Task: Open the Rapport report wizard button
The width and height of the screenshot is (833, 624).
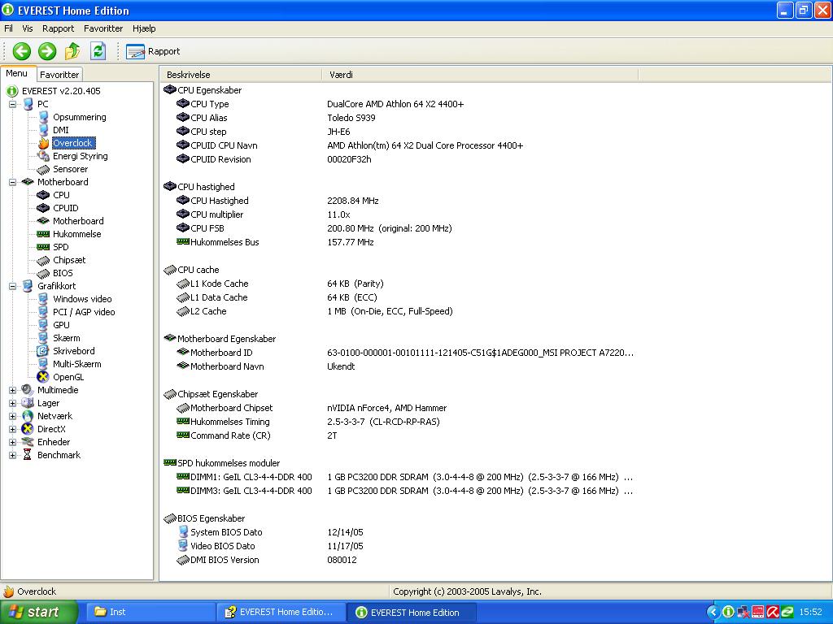Action: pos(153,51)
